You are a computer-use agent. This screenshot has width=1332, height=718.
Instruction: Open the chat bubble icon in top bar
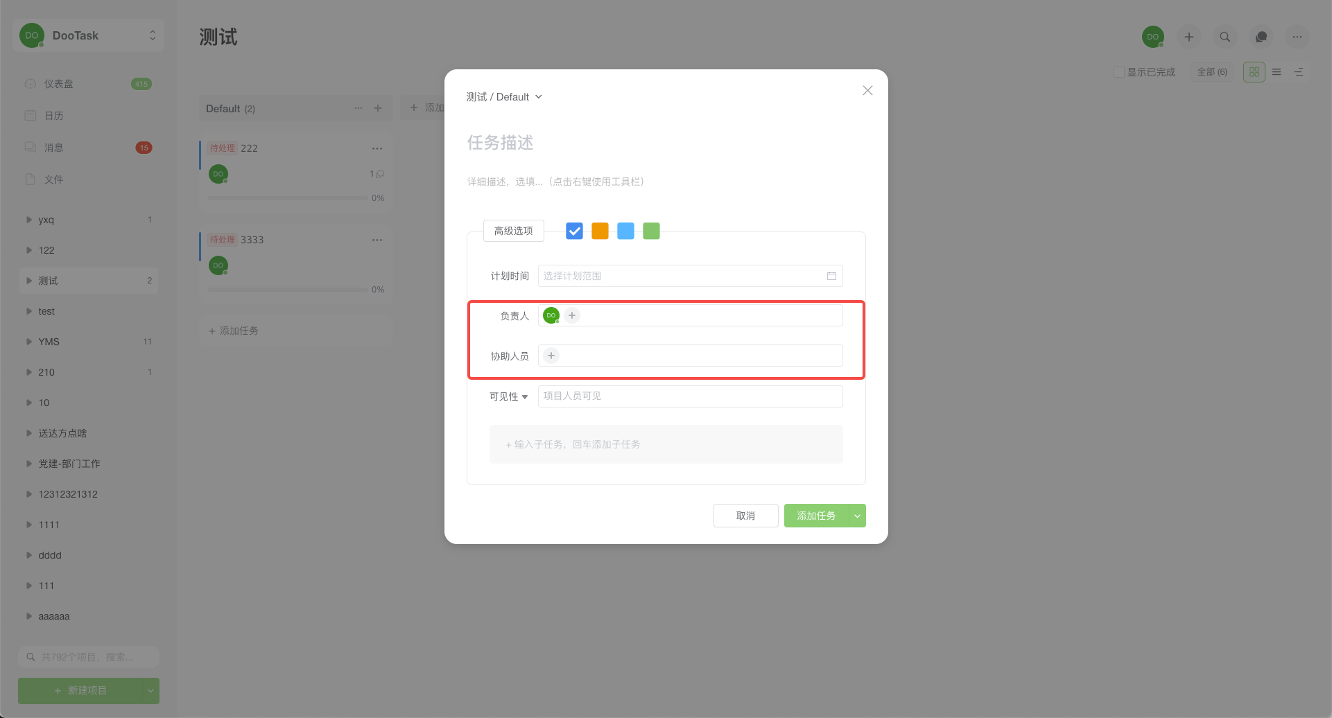[1261, 37]
